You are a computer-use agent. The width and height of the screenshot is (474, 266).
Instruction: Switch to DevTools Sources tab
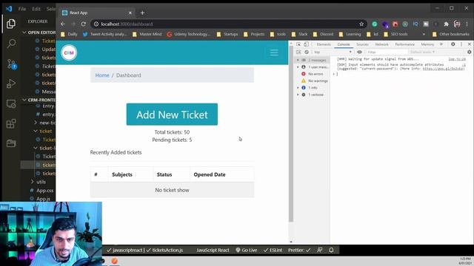coord(362,44)
